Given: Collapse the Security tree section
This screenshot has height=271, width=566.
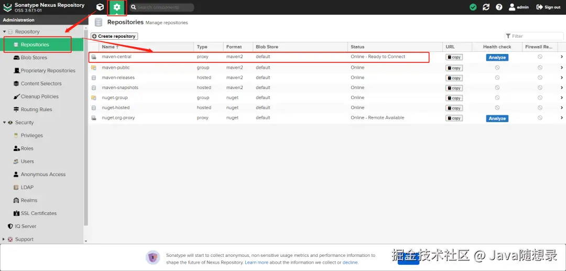Looking at the screenshot, I should [4, 123].
